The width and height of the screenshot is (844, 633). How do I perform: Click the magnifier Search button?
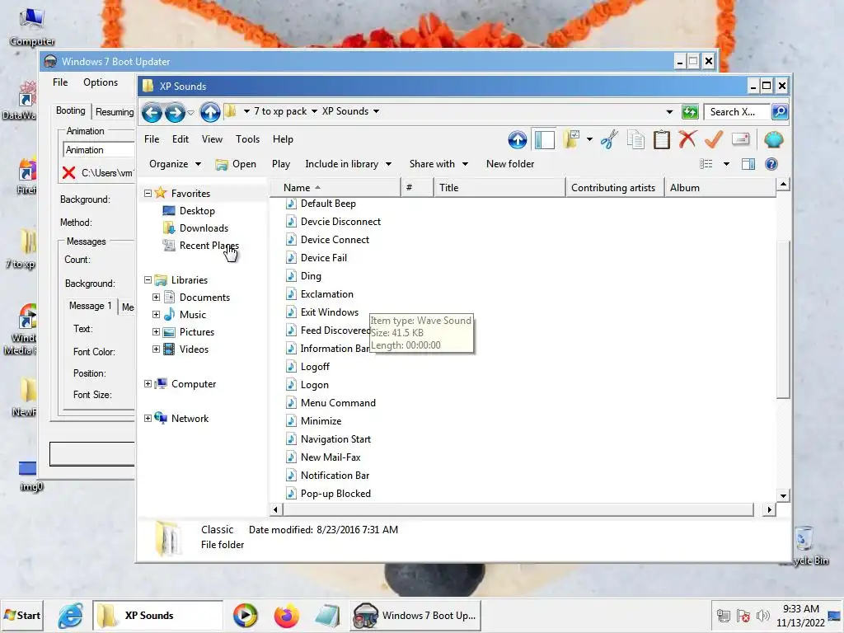pyautogui.click(x=780, y=112)
